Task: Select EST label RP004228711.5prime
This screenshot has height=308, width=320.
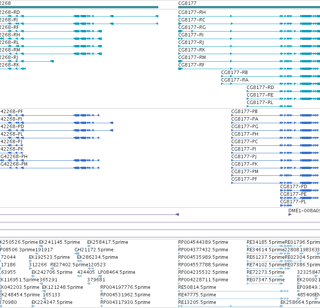Action: coord(203,280)
